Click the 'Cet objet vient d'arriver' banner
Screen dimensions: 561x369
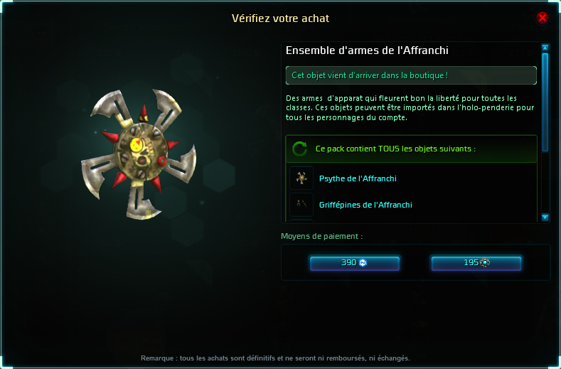(x=411, y=75)
